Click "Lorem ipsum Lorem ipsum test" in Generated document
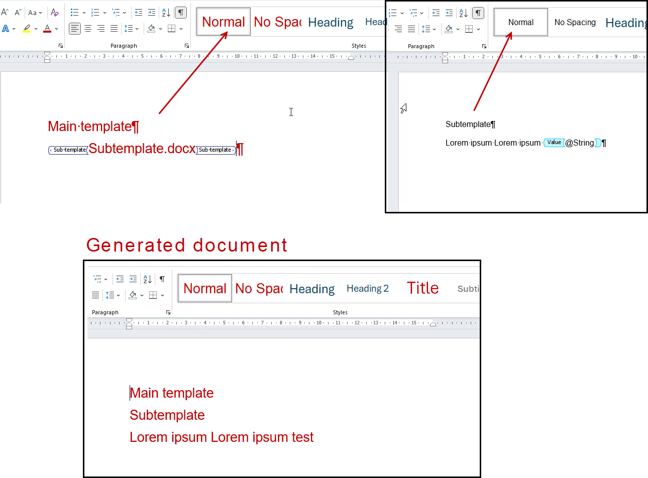The image size is (648, 478). pos(222,437)
